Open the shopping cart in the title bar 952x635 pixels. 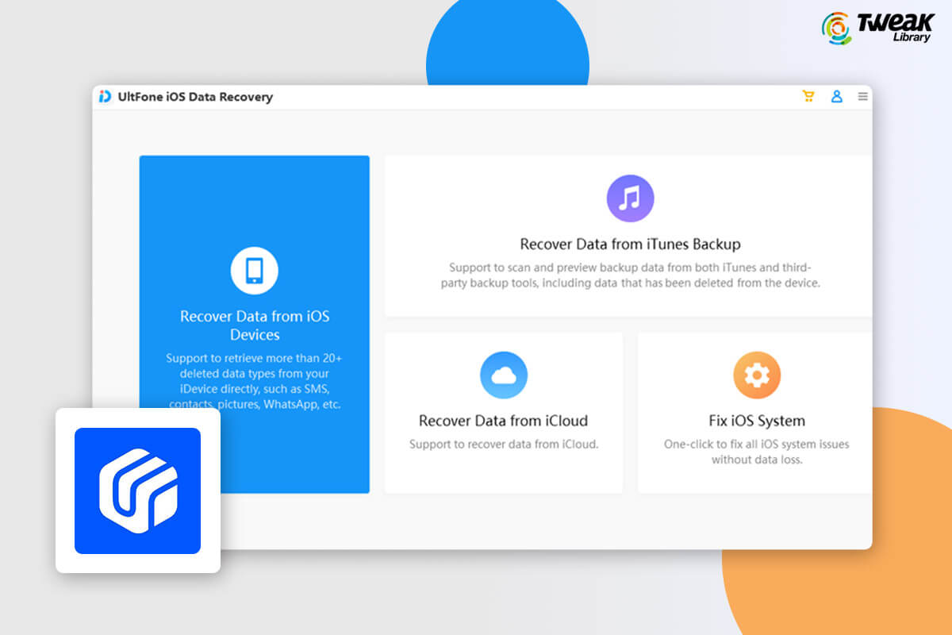808,96
